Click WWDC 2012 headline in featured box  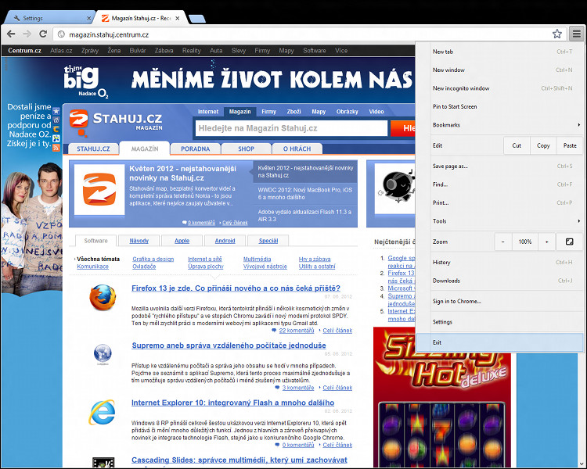pyautogui.click(x=305, y=194)
